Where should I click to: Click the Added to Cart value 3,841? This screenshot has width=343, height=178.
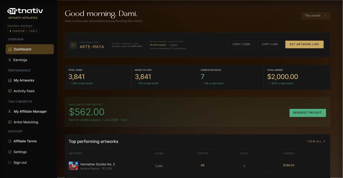(143, 77)
